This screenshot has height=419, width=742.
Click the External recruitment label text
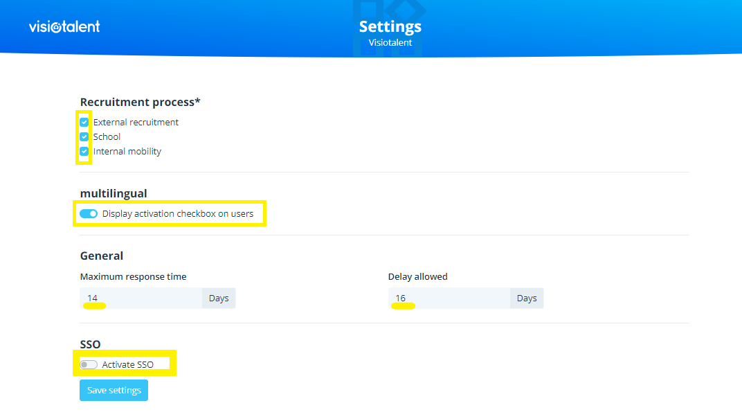pyautogui.click(x=136, y=123)
